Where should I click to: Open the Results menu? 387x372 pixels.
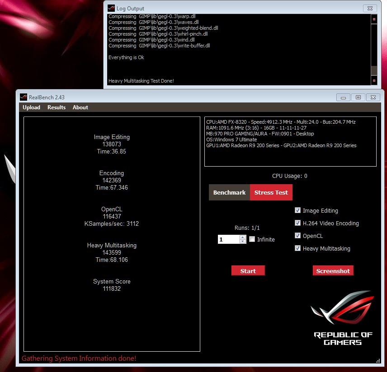click(57, 107)
